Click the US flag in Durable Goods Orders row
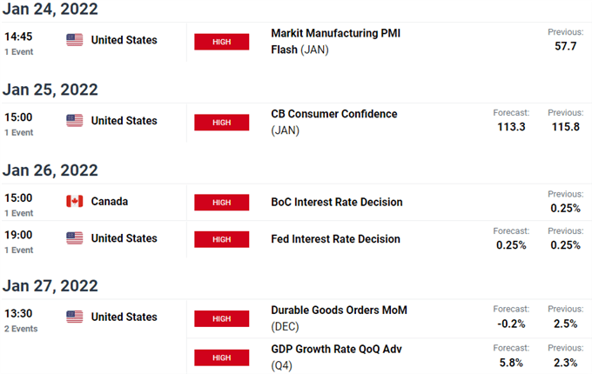 click(75, 317)
